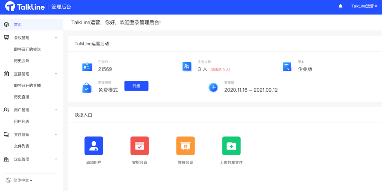Image resolution: width=382 pixels, height=191 pixels.
Task: Click the 管理会议 orange shortcut icon
Action: [185, 146]
